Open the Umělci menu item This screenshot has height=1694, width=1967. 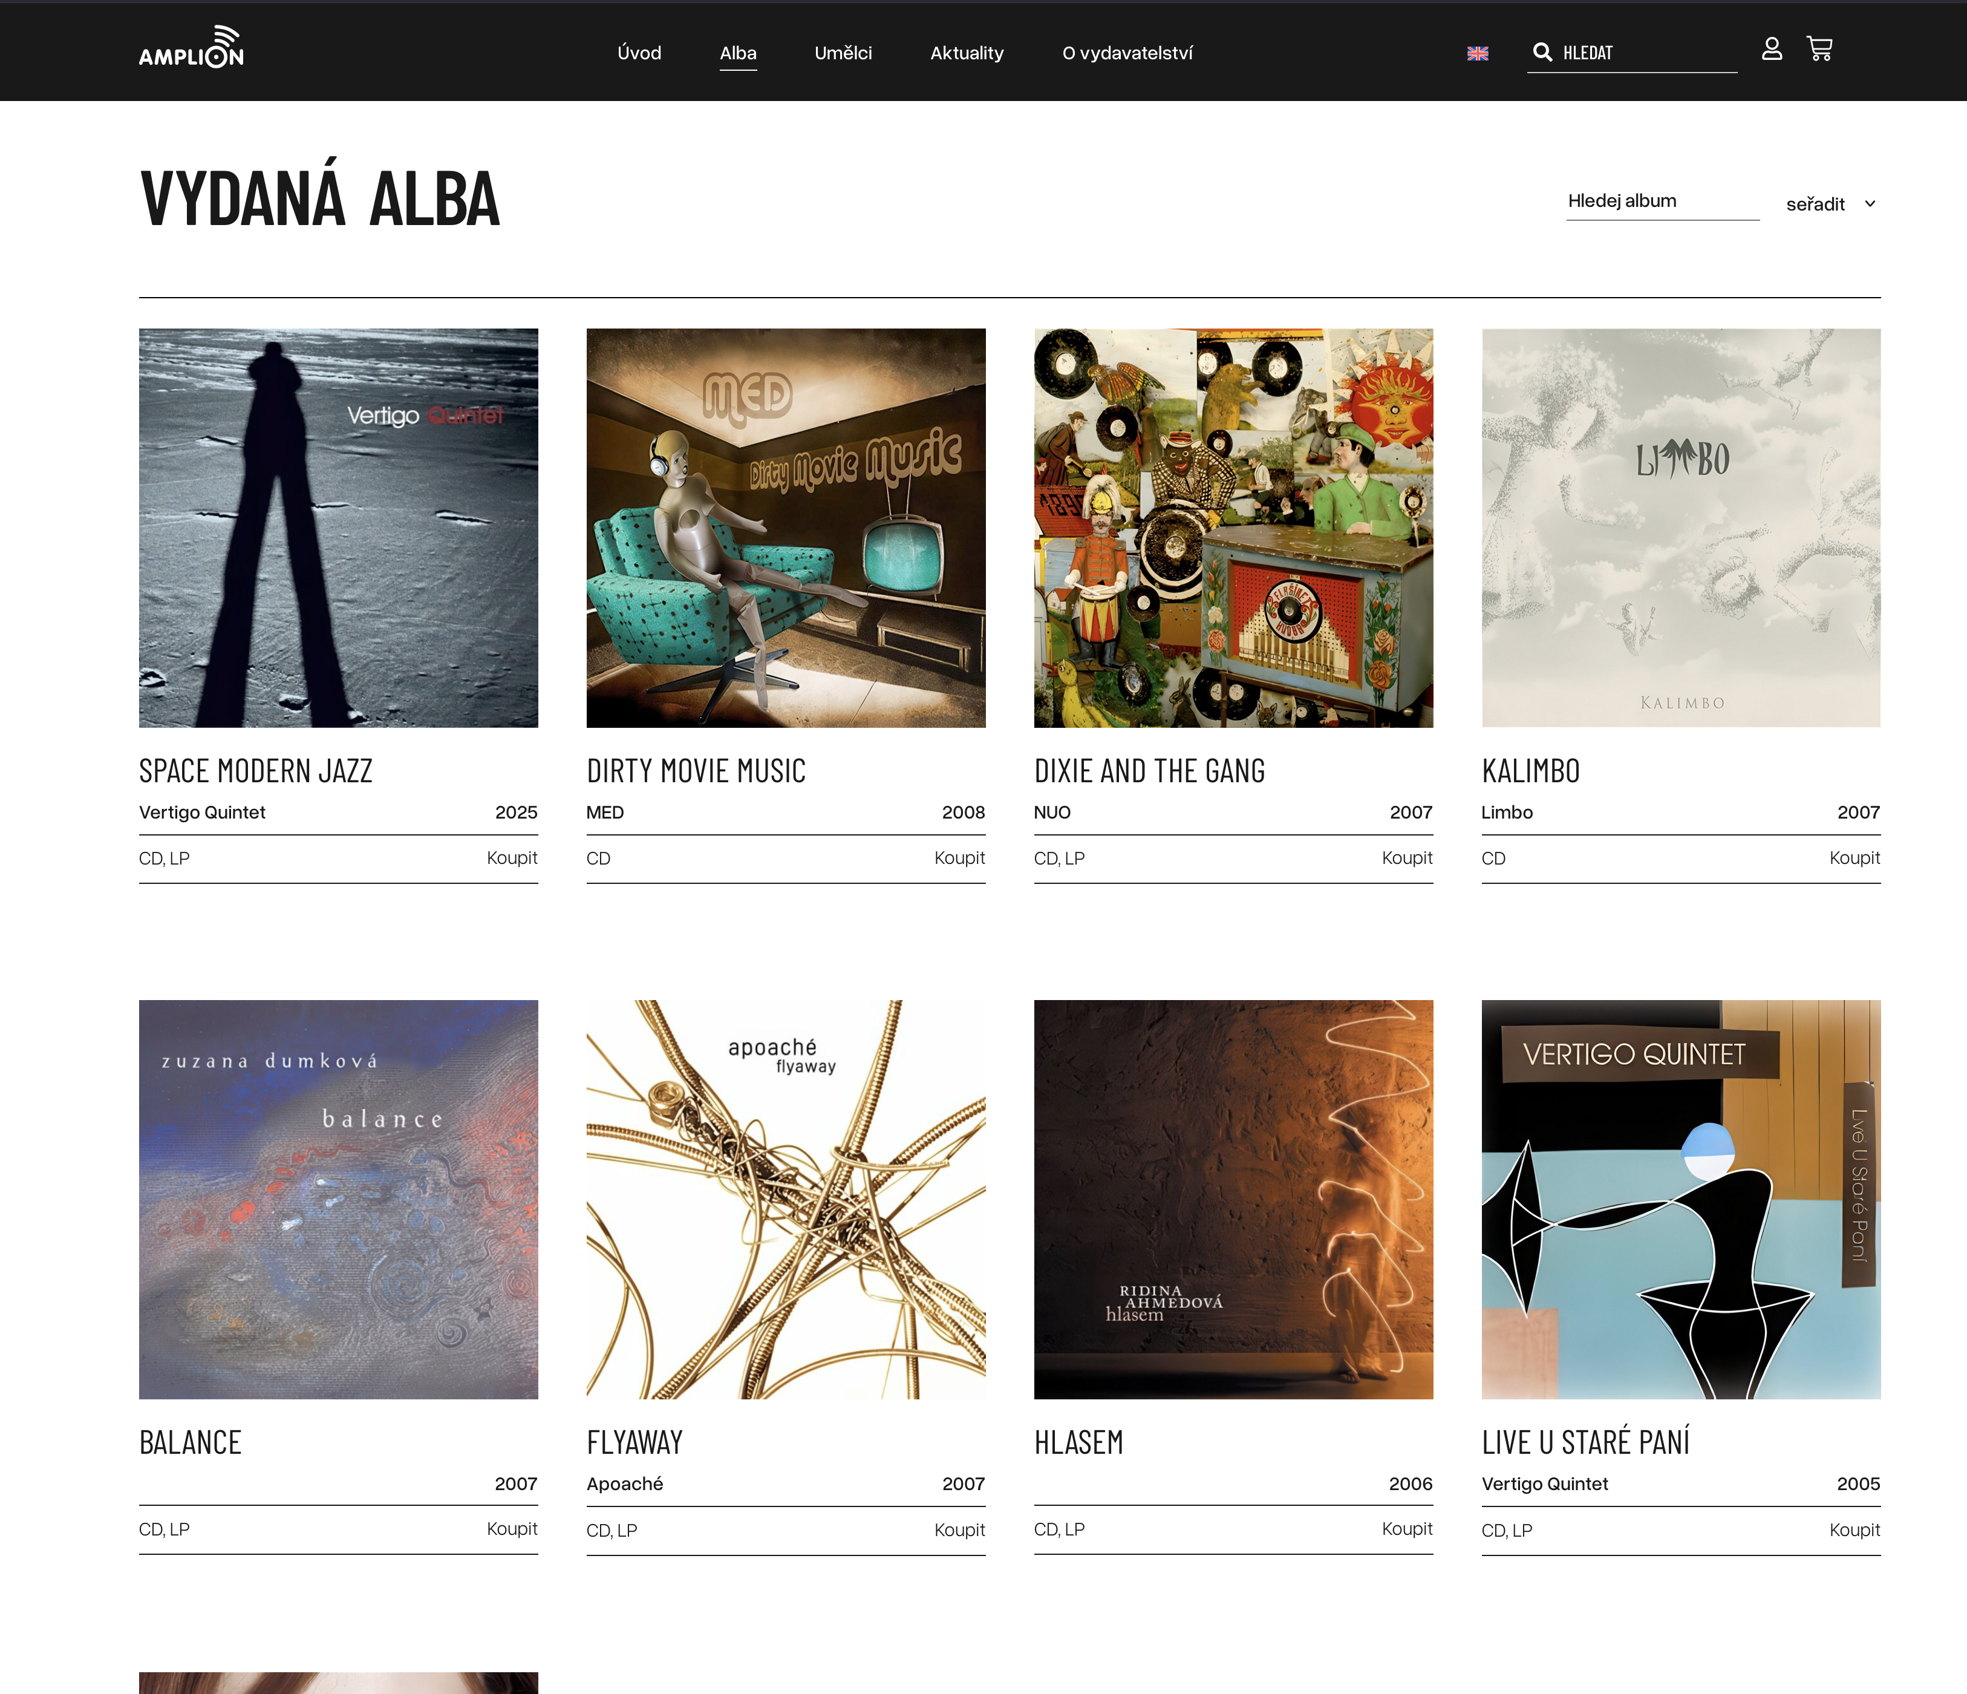coord(843,53)
